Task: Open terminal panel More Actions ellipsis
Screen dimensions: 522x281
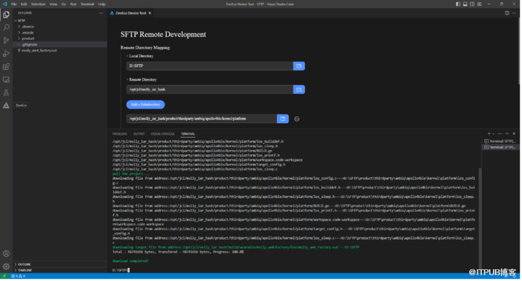Action: 501,134
